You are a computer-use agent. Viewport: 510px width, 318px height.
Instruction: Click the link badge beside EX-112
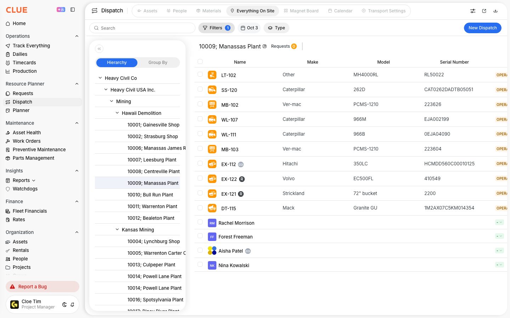tap(241, 164)
